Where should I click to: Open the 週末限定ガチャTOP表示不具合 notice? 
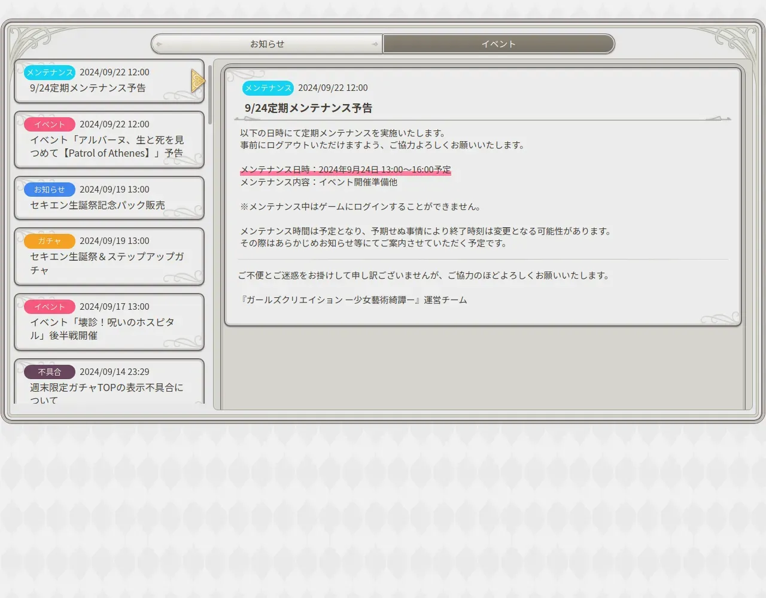coord(110,382)
